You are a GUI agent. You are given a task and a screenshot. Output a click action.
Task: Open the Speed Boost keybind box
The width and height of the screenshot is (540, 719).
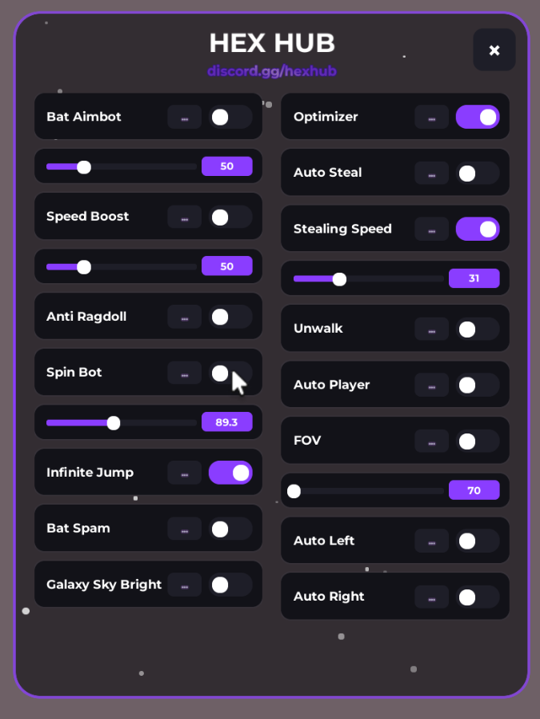point(185,217)
